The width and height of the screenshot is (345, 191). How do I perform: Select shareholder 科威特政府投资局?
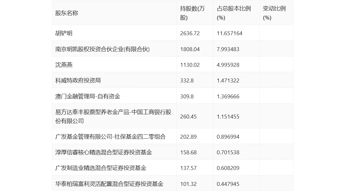[x=78, y=80]
